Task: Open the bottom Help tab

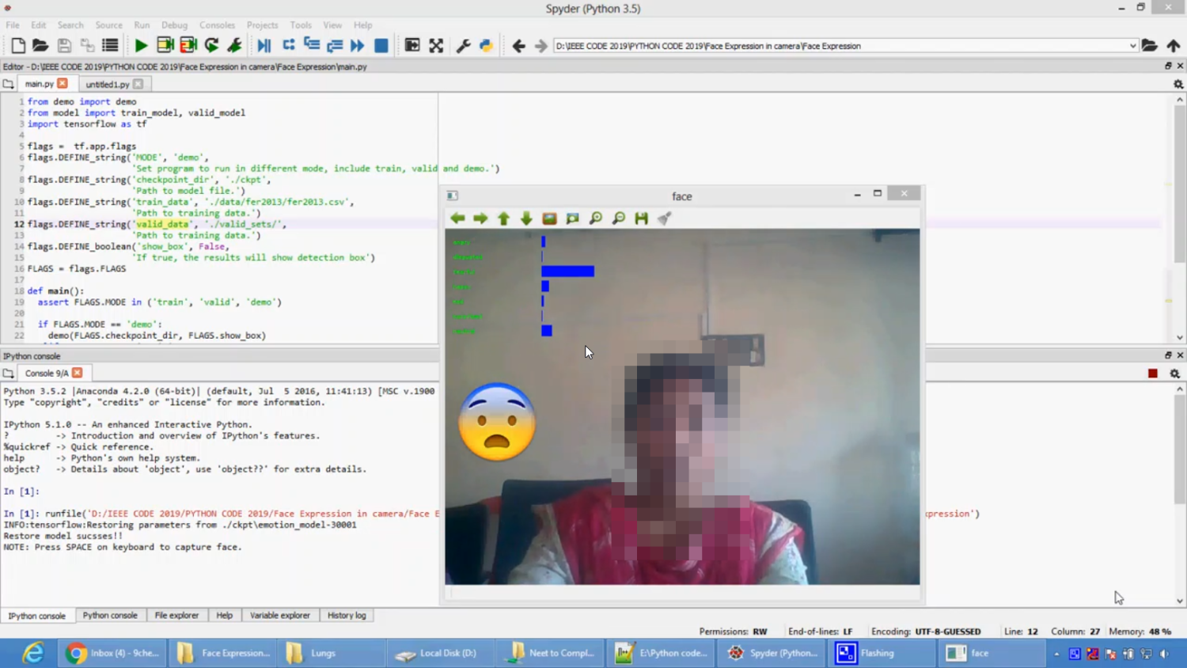Action: [x=225, y=615]
